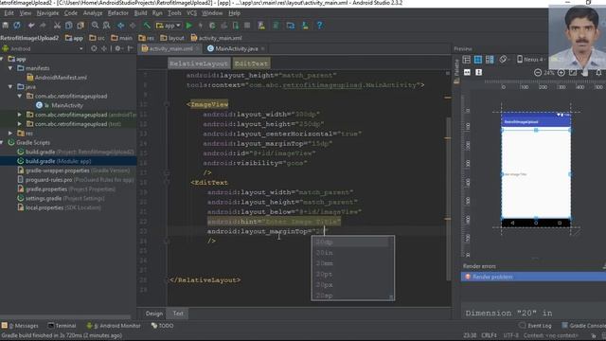
Task: Collapse the manifests folder
Action: click(x=10, y=68)
